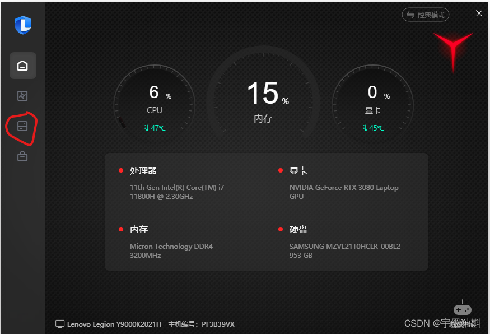Click the NVIDIA GeForce RTX 3080 text
Screen dimensions: 490x334
click(344, 192)
